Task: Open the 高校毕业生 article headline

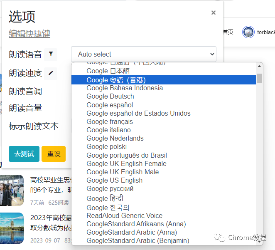Action: click(x=51, y=185)
